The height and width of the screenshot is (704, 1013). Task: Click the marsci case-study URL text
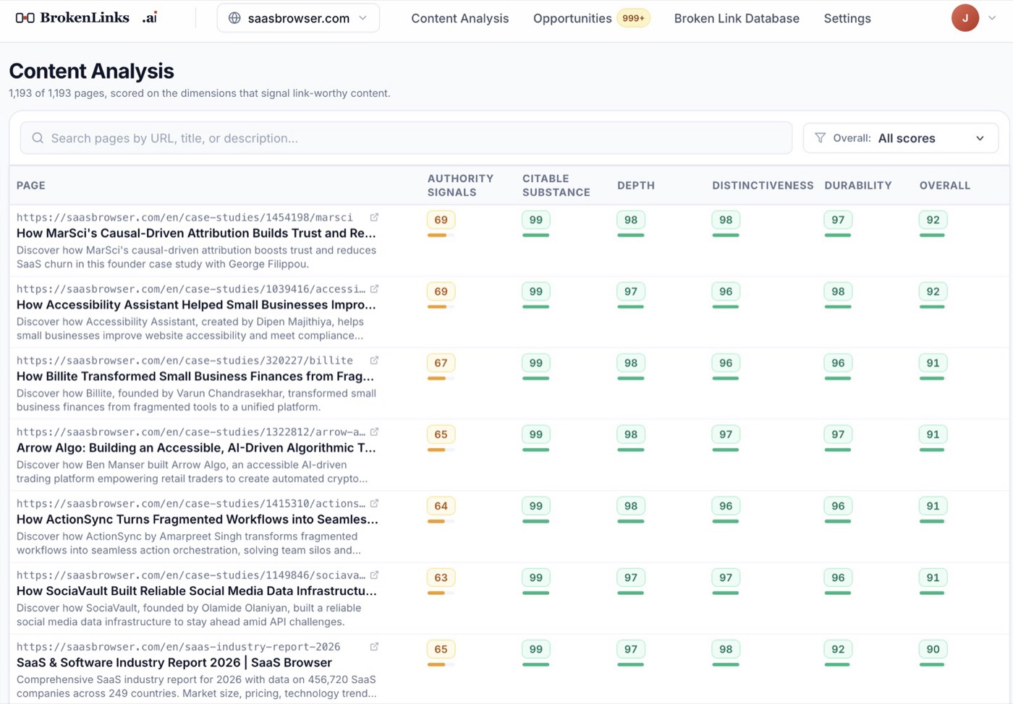pos(185,218)
